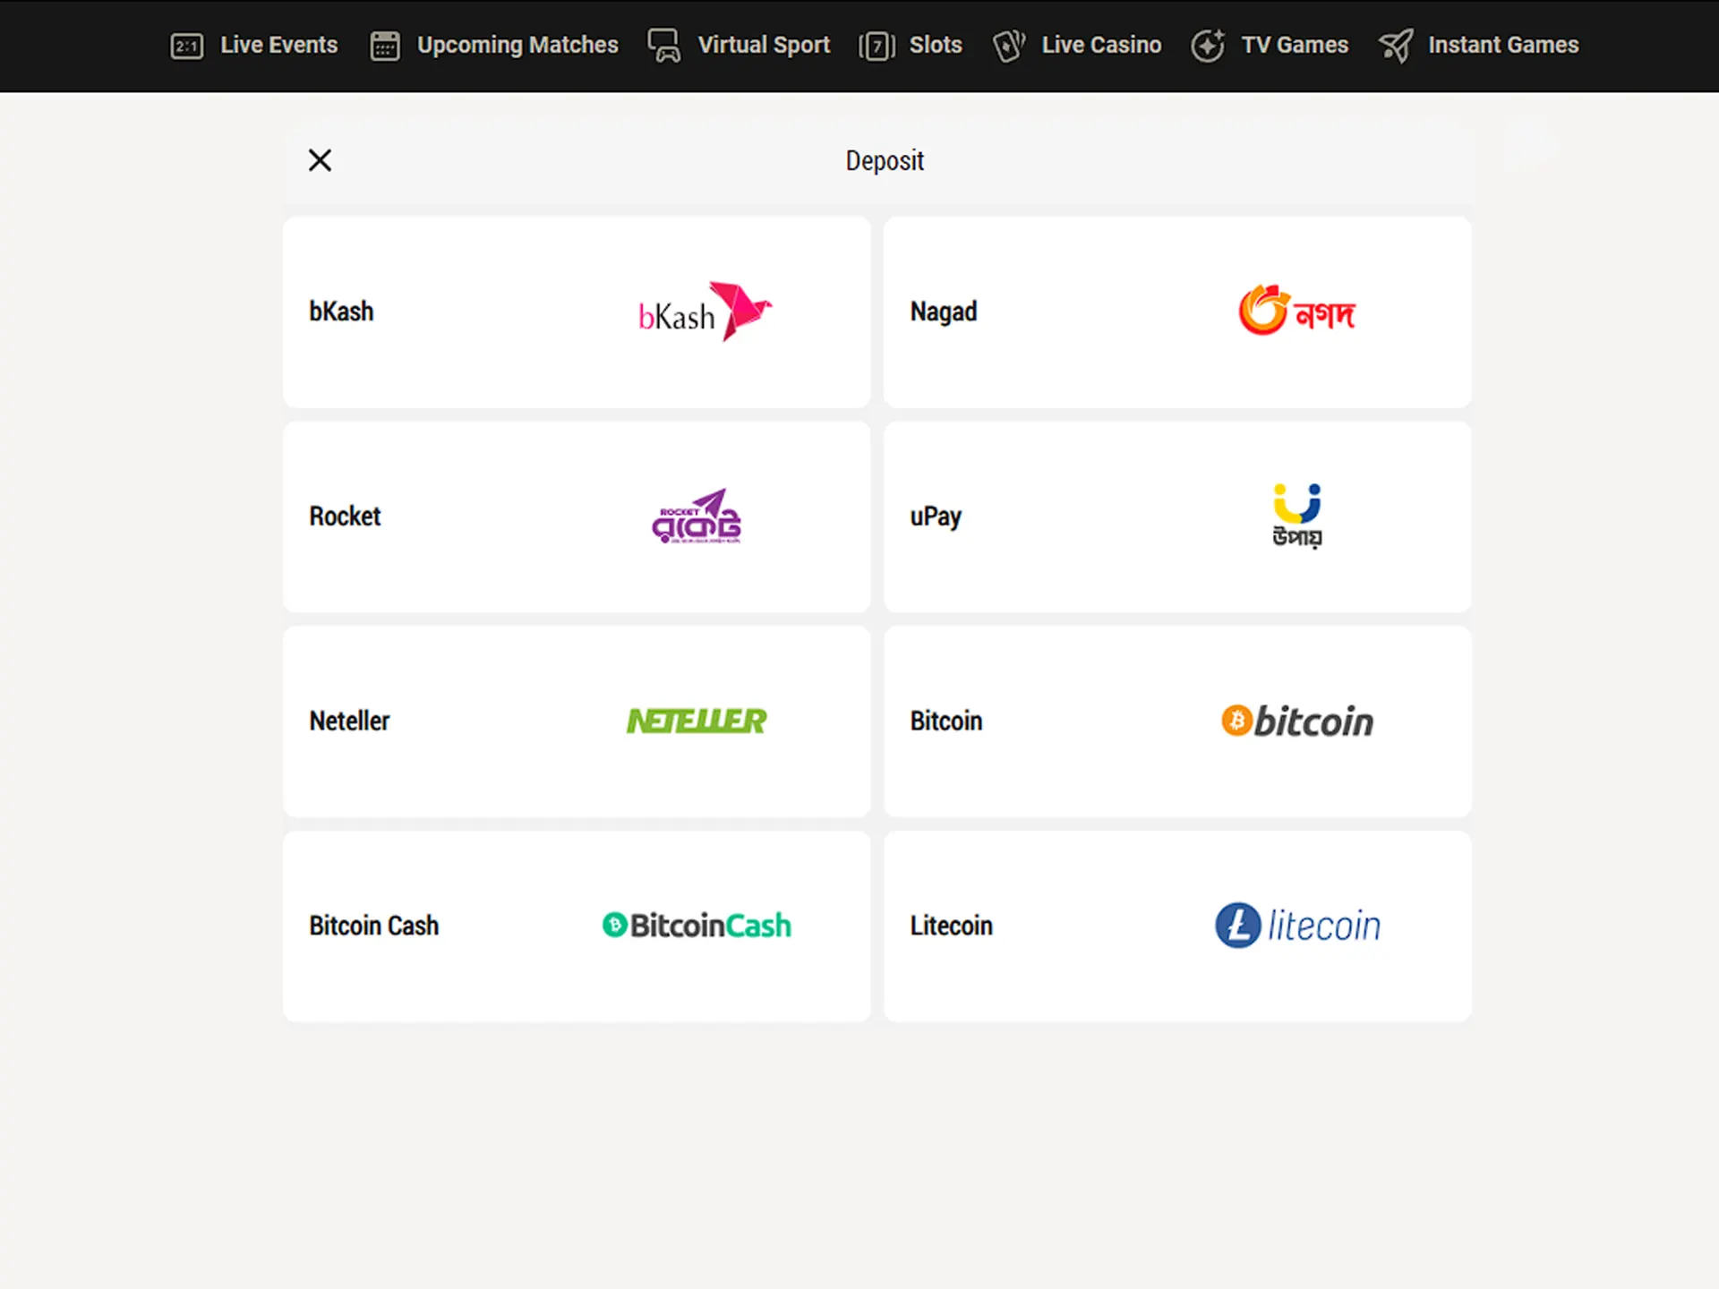The width and height of the screenshot is (1719, 1289).
Task: Click the Live Events scoreboard icon
Action: (187, 46)
